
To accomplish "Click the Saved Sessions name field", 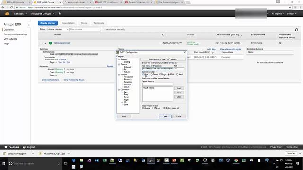I will (158, 84).
